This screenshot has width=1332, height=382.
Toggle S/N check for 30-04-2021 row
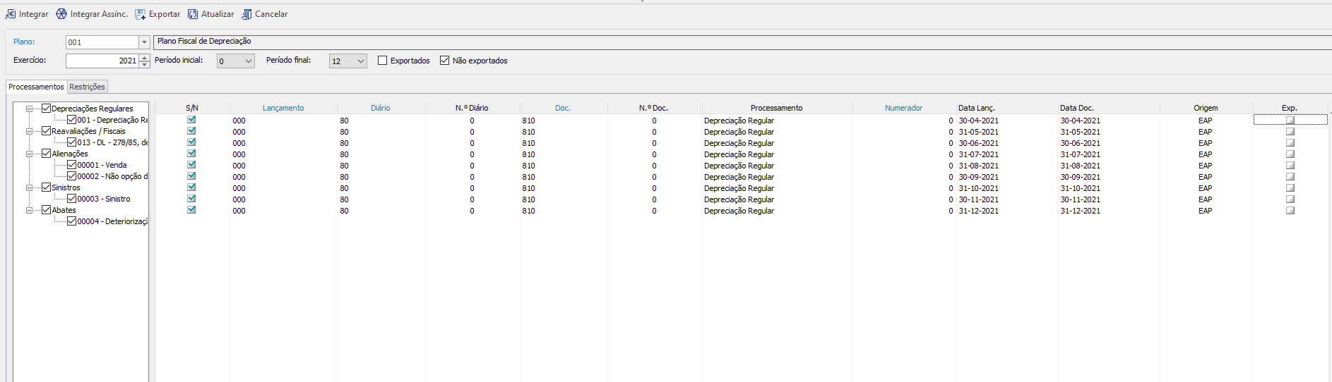click(191, 120)
